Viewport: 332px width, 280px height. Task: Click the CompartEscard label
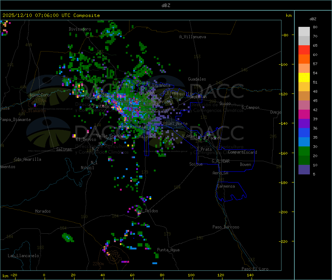242,152
